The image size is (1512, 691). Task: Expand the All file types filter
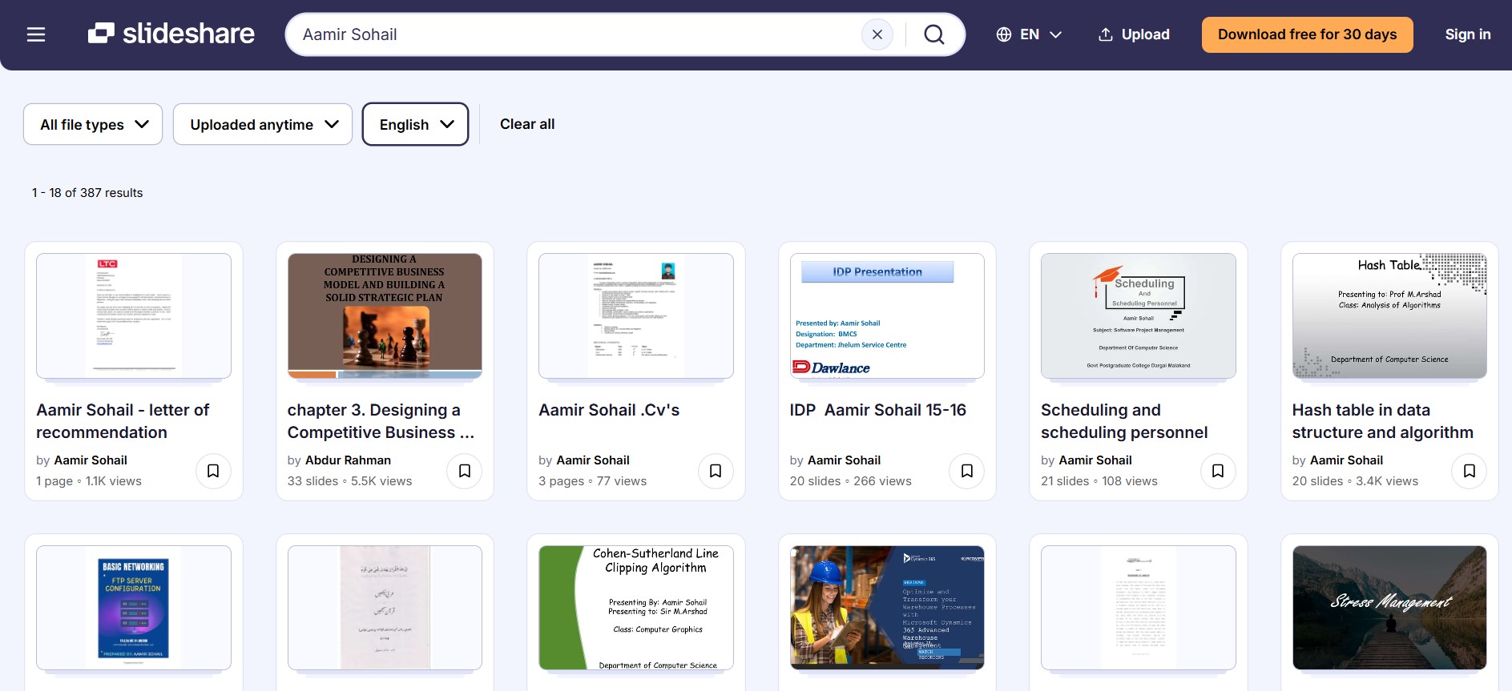93,124
